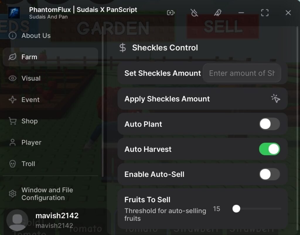300x235 pixels.
Task: Click the user avatar for mavish2142
Action: tap(17, 220)
